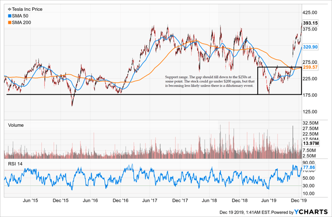Click the Dec '19 date axis label

(x=298, y=200)
